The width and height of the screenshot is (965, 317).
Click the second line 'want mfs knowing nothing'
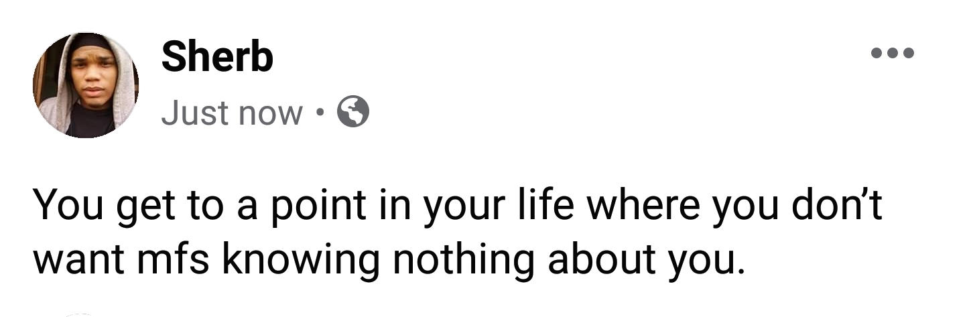(389, 259)
